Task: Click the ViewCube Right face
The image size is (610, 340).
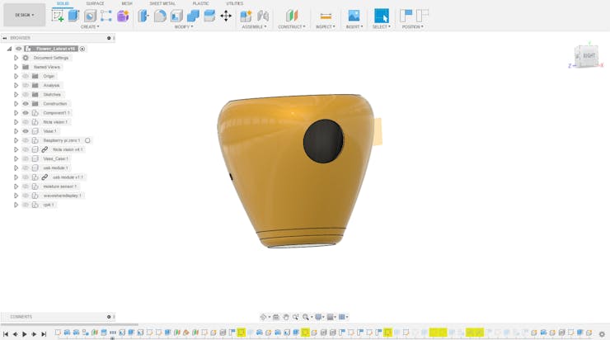Action: pyautogui.click(x=589, y=56)
